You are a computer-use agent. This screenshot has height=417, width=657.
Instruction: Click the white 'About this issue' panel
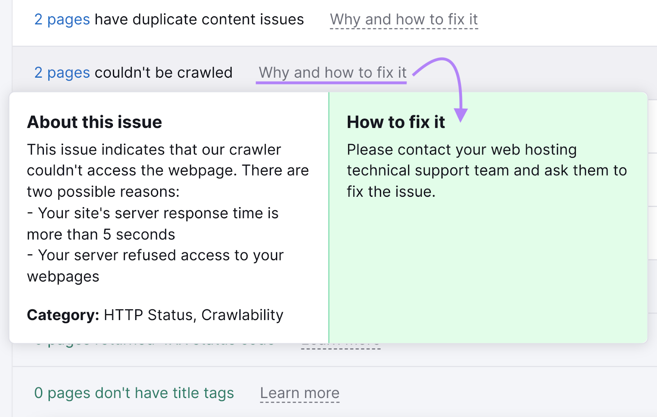tap(164, 288)
